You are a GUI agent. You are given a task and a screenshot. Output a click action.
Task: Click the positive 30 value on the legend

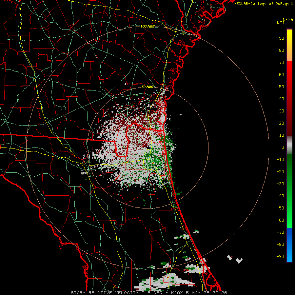pos(282,111)
